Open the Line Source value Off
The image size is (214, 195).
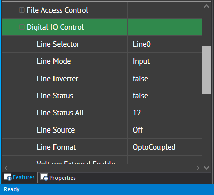165,130
